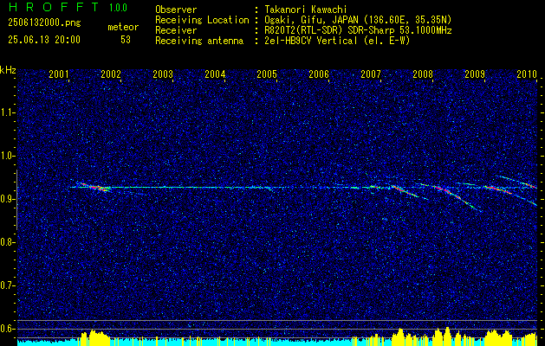
Task: Select the filename 2506132000.png
Action: point(44,23)
